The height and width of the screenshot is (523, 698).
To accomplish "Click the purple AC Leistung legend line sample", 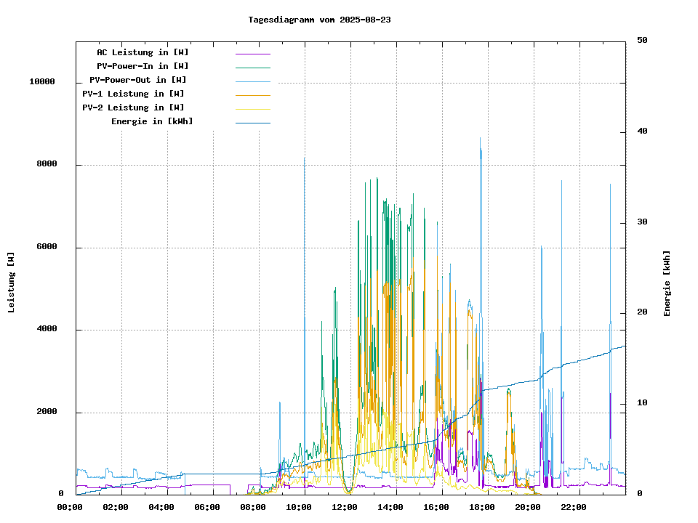I will (252, 53).
